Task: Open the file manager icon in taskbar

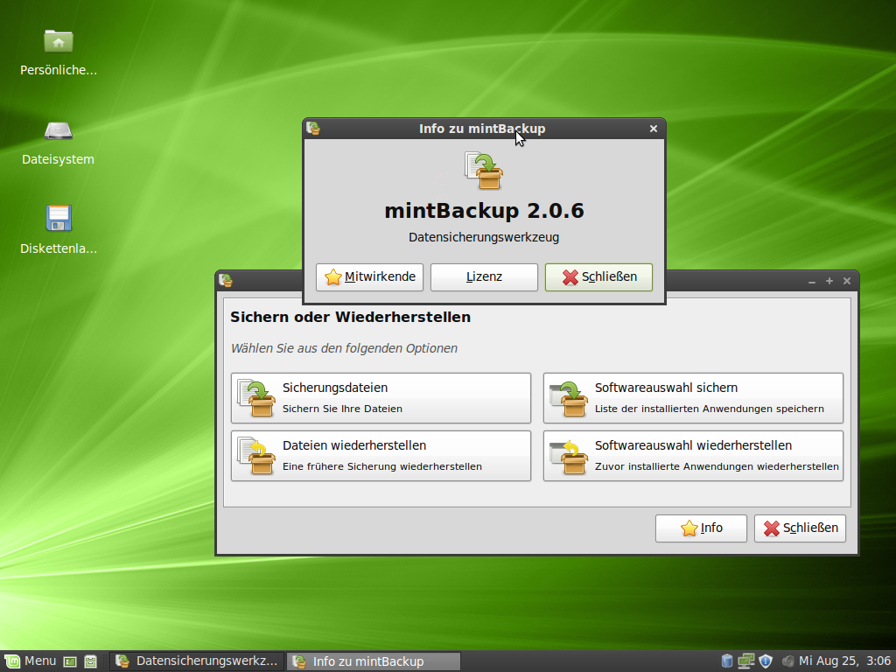Action: click(x=90, y=661)
